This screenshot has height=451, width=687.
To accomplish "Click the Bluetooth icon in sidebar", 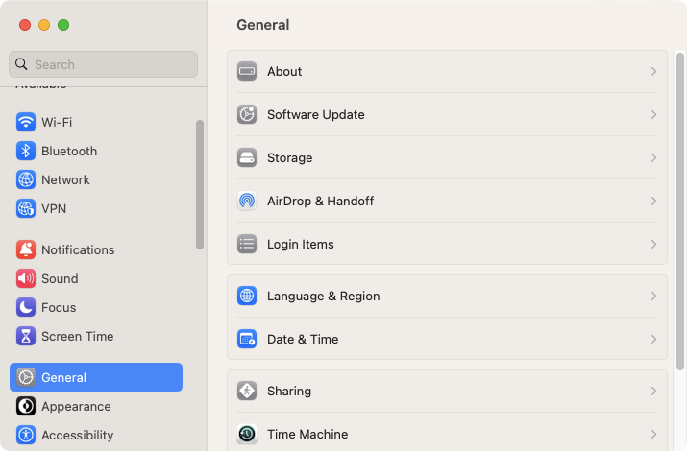I will [26, 151].
